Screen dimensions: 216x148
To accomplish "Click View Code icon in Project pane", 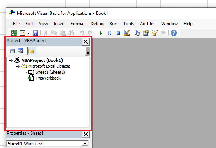I will point(12,51).
